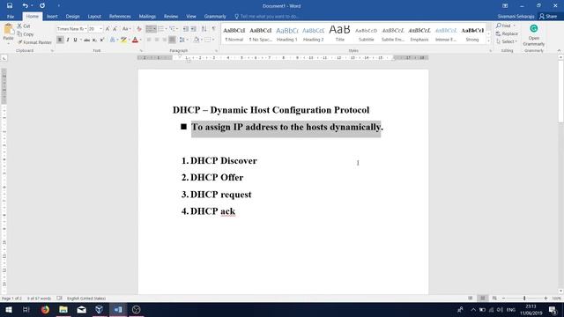Switch to the Insert tab
The image size is (564, 317).
(52, 17)
